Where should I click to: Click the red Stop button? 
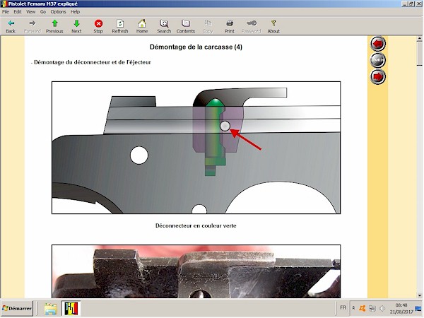(x=98, y=27)
